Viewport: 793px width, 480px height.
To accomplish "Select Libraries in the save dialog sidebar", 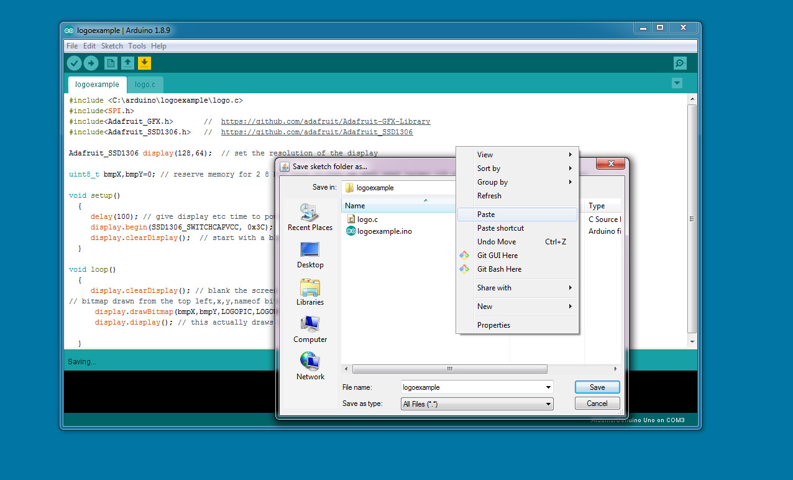I will (x=310, y=292).
